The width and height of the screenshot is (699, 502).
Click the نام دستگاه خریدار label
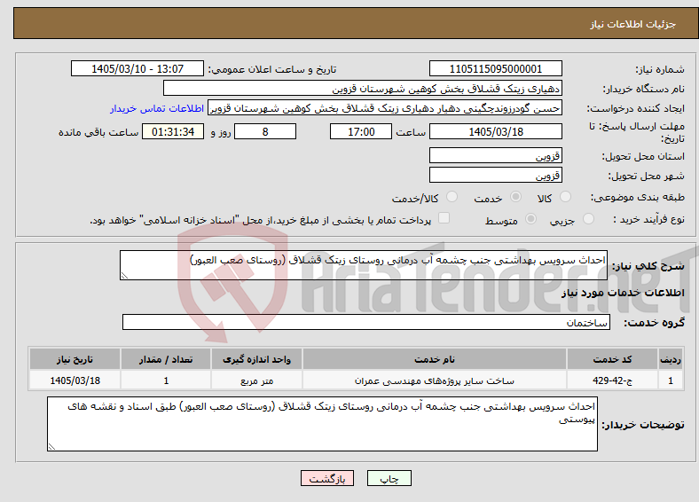coord(643,89)
